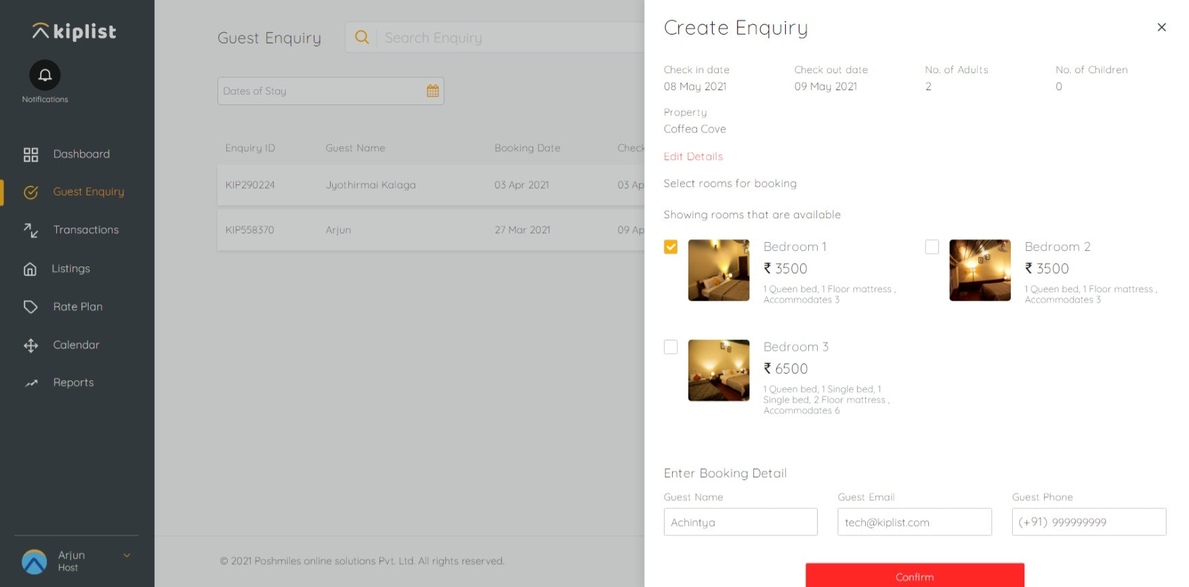This screenshot has width=1189, height=587.
Task: Click the Bedroom 3 price 6500
Action: (785, 369)
